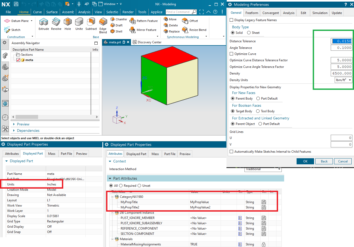Open the Freeform preferences tab
This screenshot has height=247, width=354.
click(x=252, y=13)
